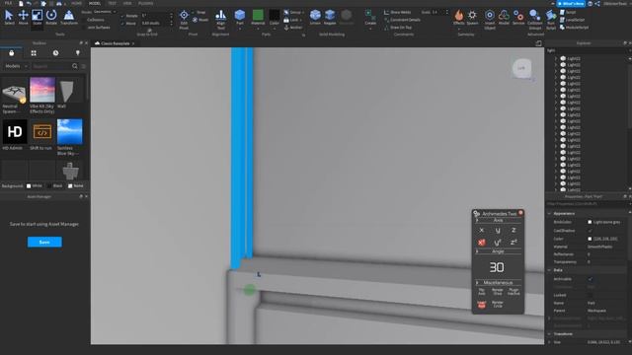
Task: Collapse Miscellaneous section in Archimedes Two
Action: coord(477,283)
